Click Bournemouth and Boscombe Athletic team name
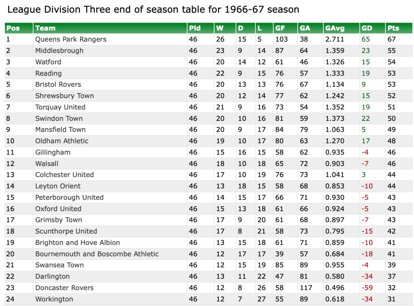The image size is (414, 306). [97, 254]
